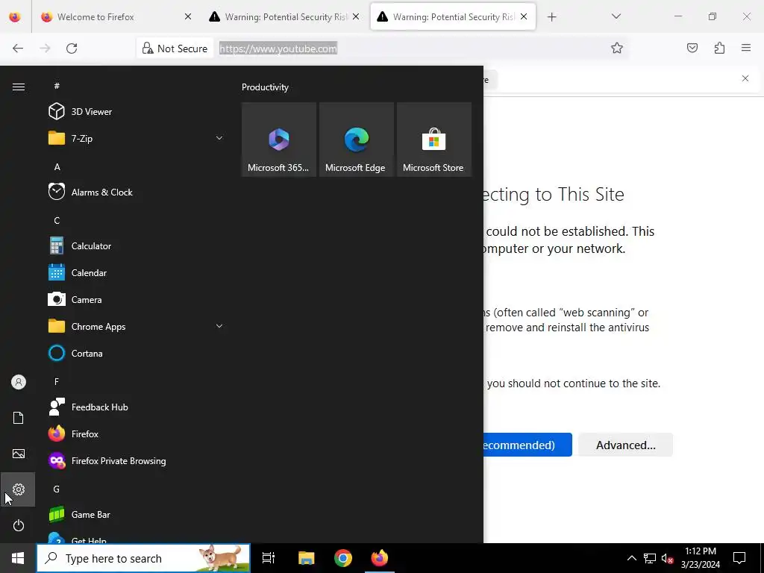This screenshot has height=573, width=764.
Task: Open the clock and date display
Action: click(700, 558)
